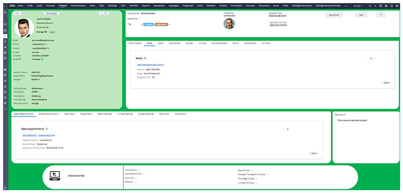Click the email jan.roos@wedelroos.se

click(43, 40)
